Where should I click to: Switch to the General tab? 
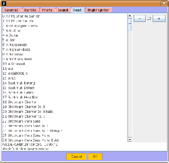(x=11, y=10)
